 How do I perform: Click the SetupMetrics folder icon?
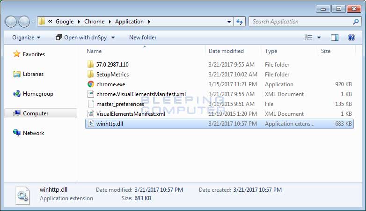pyautogui.click(x=91, y=74)
